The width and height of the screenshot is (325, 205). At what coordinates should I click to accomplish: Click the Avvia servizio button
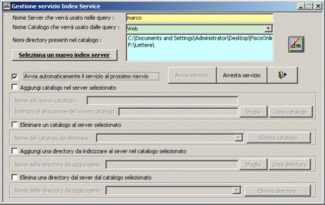click(x=192, y=75)
